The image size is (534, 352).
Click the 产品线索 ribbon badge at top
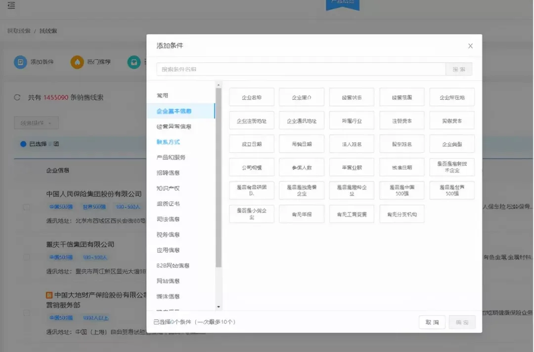[343, 5]
